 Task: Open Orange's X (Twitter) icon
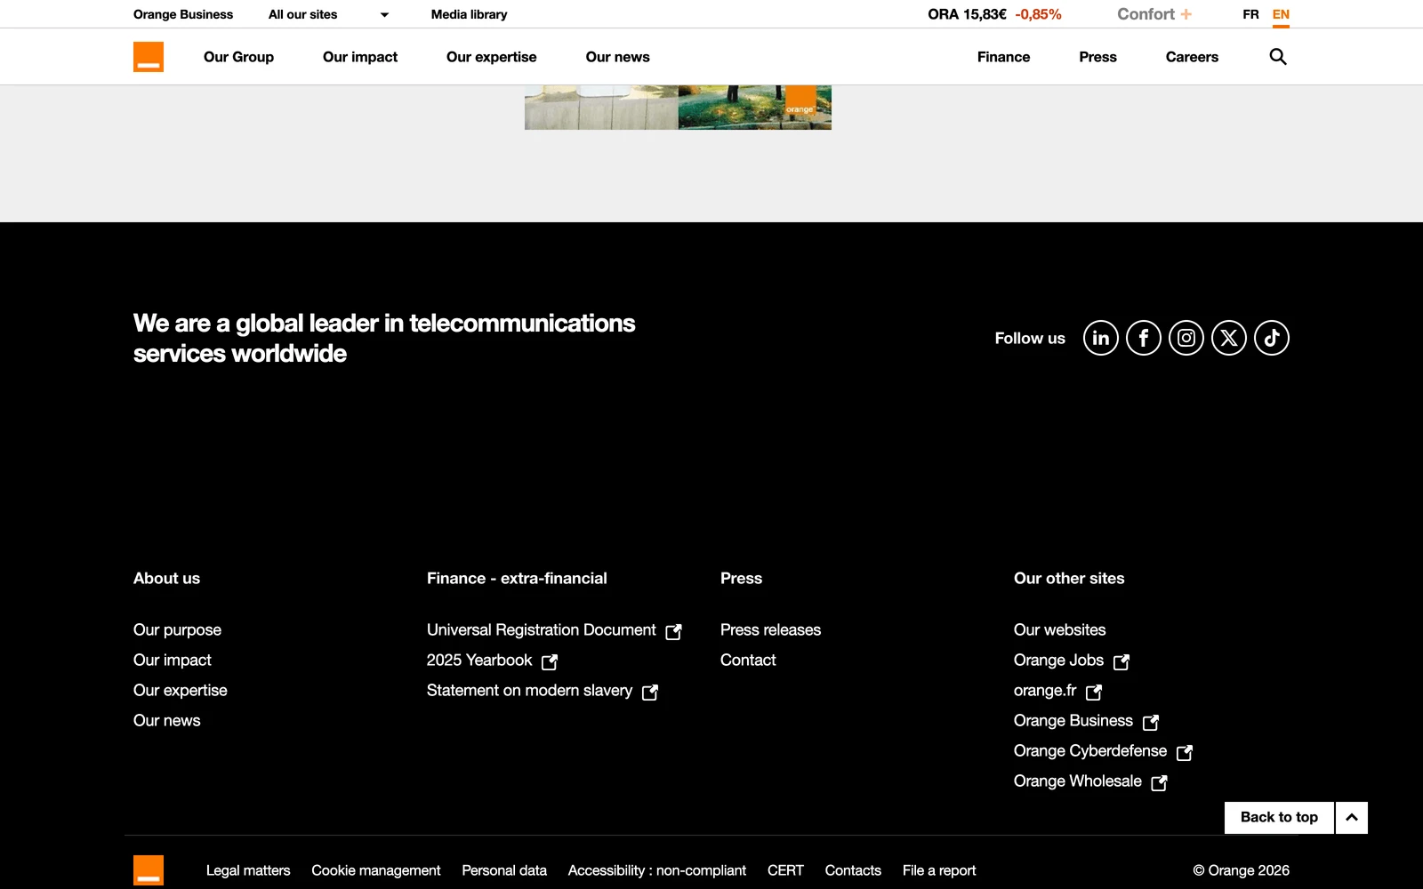pyautogui.click(x=1229, y=338)
